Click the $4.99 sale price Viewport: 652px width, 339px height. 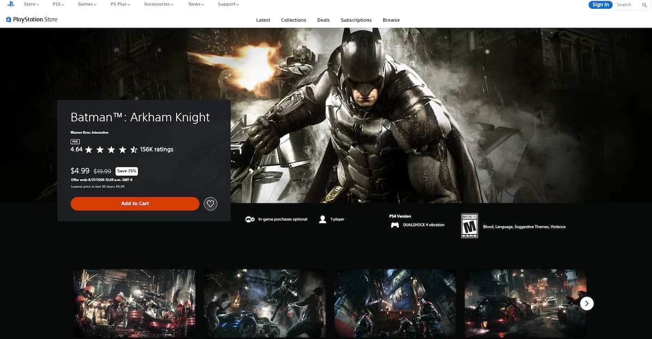80,171
